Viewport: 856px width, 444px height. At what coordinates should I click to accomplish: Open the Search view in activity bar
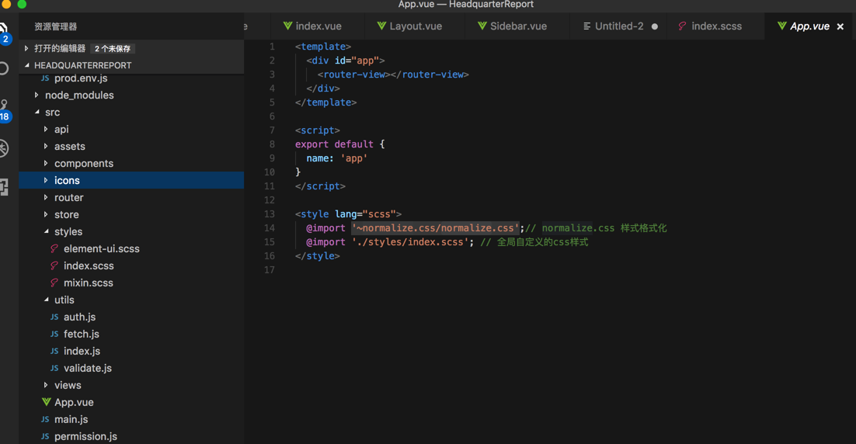click(4, 68)
